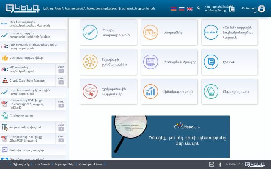
Task: Switch language to English flag
Action: pos(190,8)
